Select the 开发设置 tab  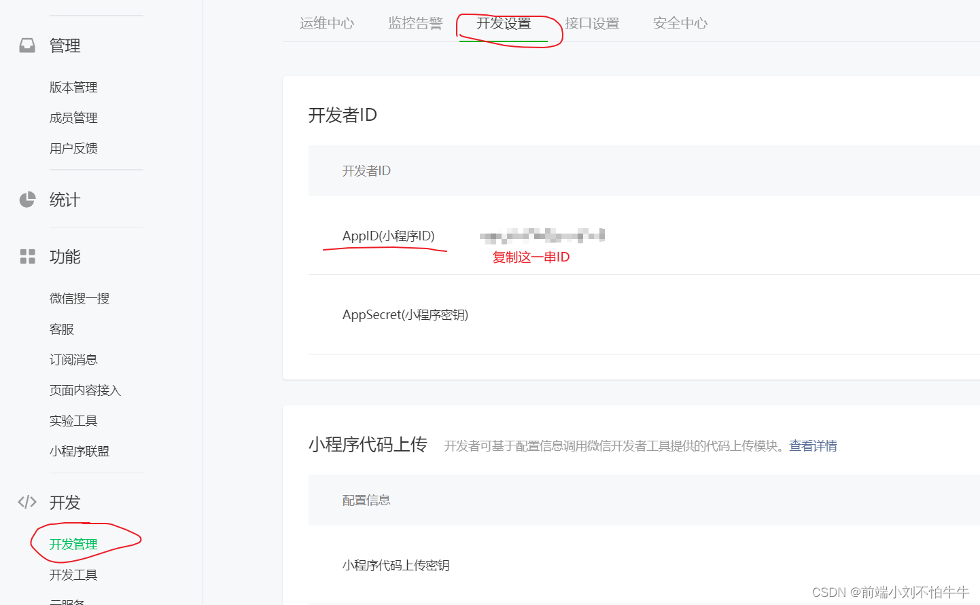504,23
